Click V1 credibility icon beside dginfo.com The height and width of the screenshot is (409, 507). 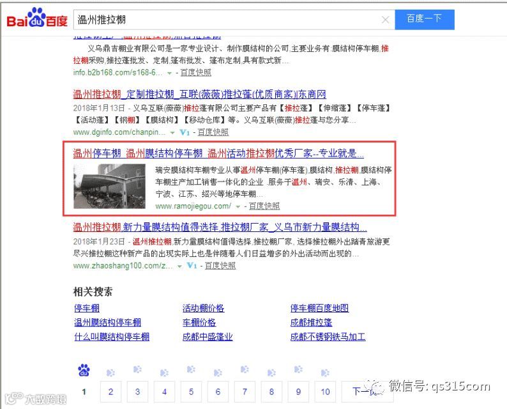pyautogui.click(x=185, y=132)
